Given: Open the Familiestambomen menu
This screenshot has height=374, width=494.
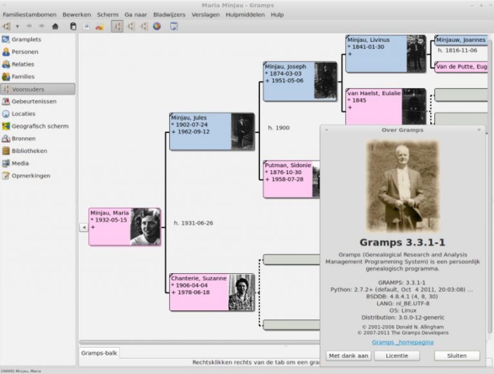Looking at the screenshot, I should [30, 15].
